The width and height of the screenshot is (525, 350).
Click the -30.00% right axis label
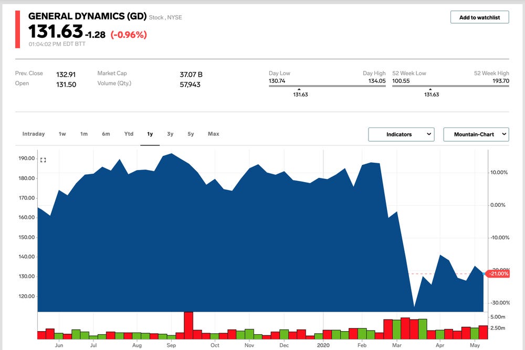(500, 303)
